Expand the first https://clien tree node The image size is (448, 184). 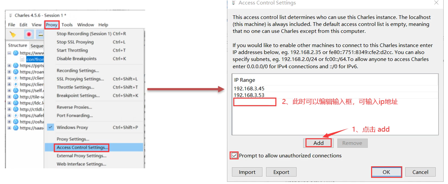click(9, 78)
